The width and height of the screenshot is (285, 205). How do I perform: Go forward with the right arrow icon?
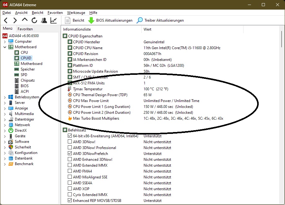click(x=15, y=20)
